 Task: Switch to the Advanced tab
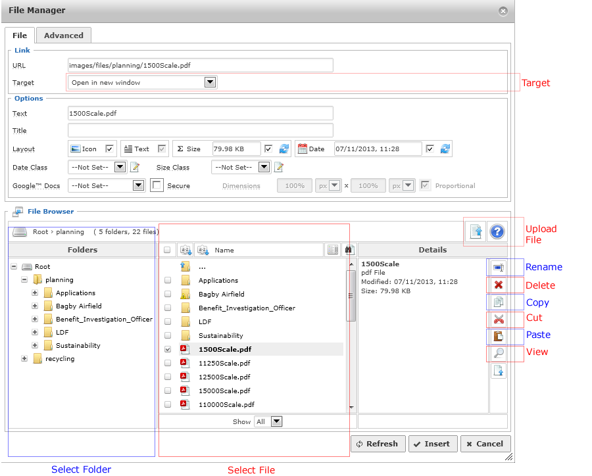(x=63, y=35)
